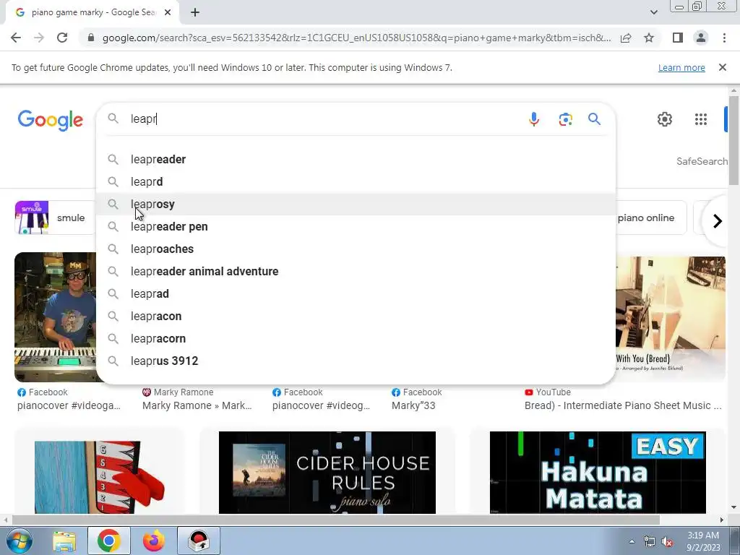Switch to Chrome in the taskbar
This screenshot has width=740, height=555.
tap(108, 541)
